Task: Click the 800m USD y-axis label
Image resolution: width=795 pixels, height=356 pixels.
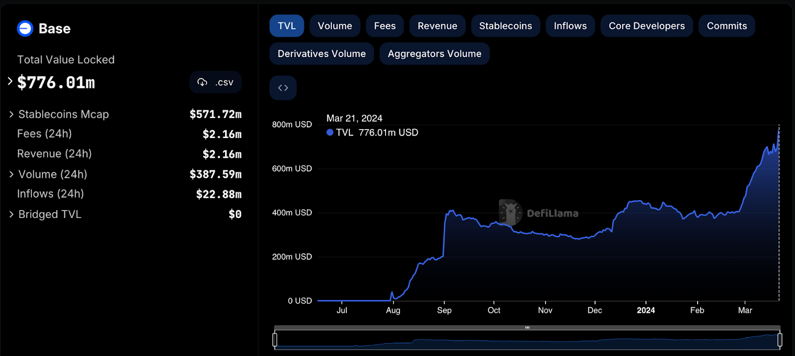Action: [292, 125]
